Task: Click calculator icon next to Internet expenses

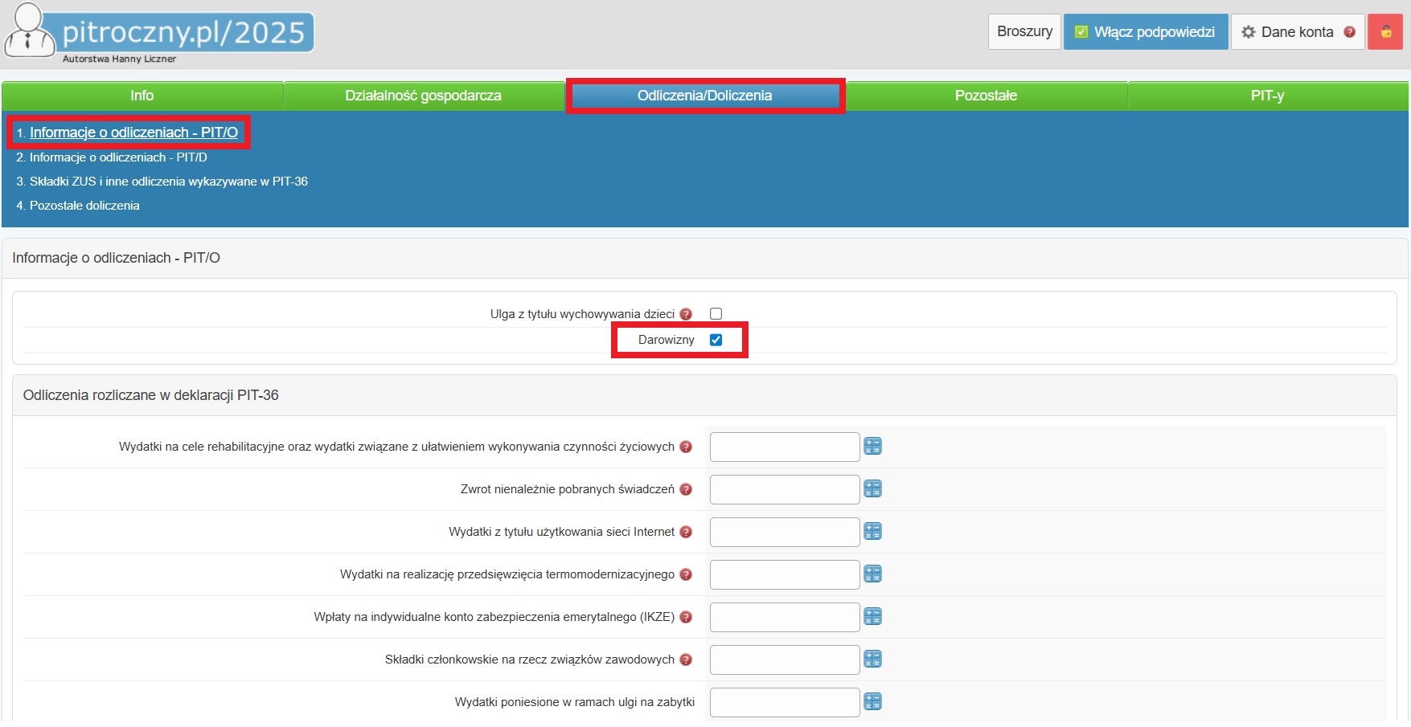Action: (872, 532)
